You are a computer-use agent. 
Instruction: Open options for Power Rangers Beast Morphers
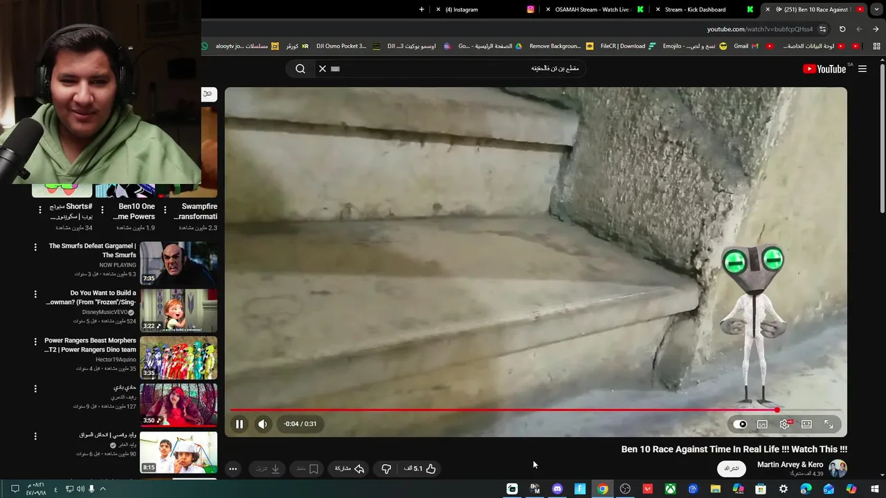tap(35, 342)
